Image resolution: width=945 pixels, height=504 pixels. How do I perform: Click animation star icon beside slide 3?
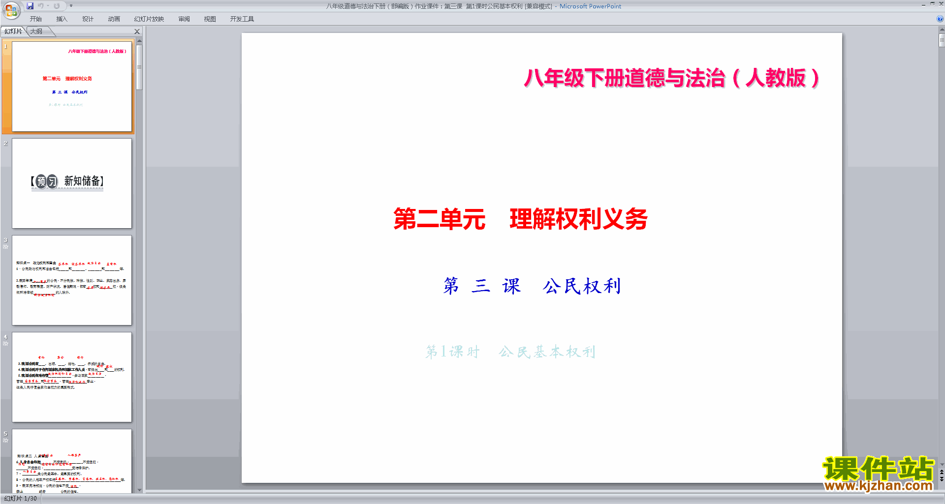(x=5, y=247)
